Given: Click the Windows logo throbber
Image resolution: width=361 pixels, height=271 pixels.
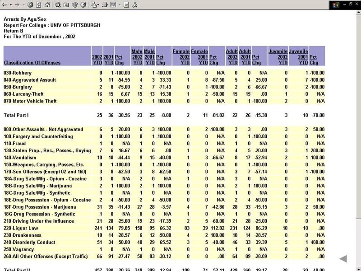Looking at the screenshot, I should tap(336, 5).
